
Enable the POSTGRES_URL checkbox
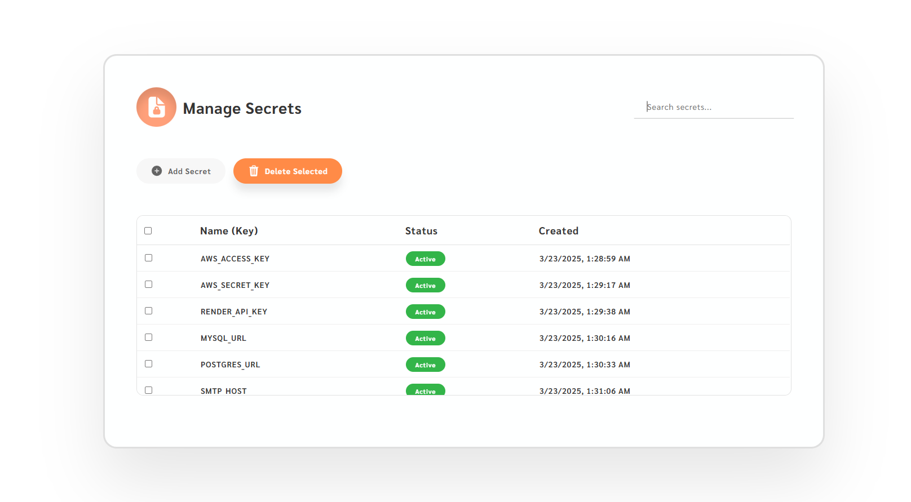(149, 364)
